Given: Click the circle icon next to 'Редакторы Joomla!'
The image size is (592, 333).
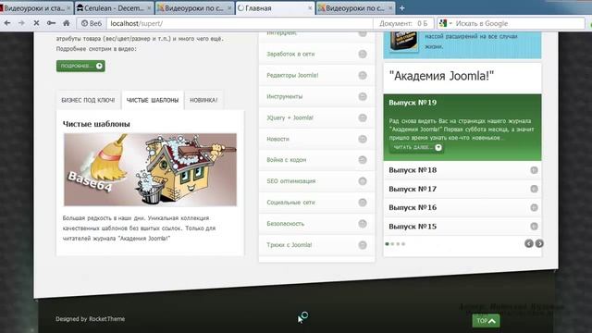Looking at the screenshot, I should point(363,75).
